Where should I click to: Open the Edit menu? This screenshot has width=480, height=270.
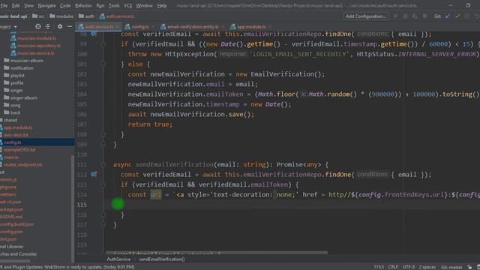16,5
